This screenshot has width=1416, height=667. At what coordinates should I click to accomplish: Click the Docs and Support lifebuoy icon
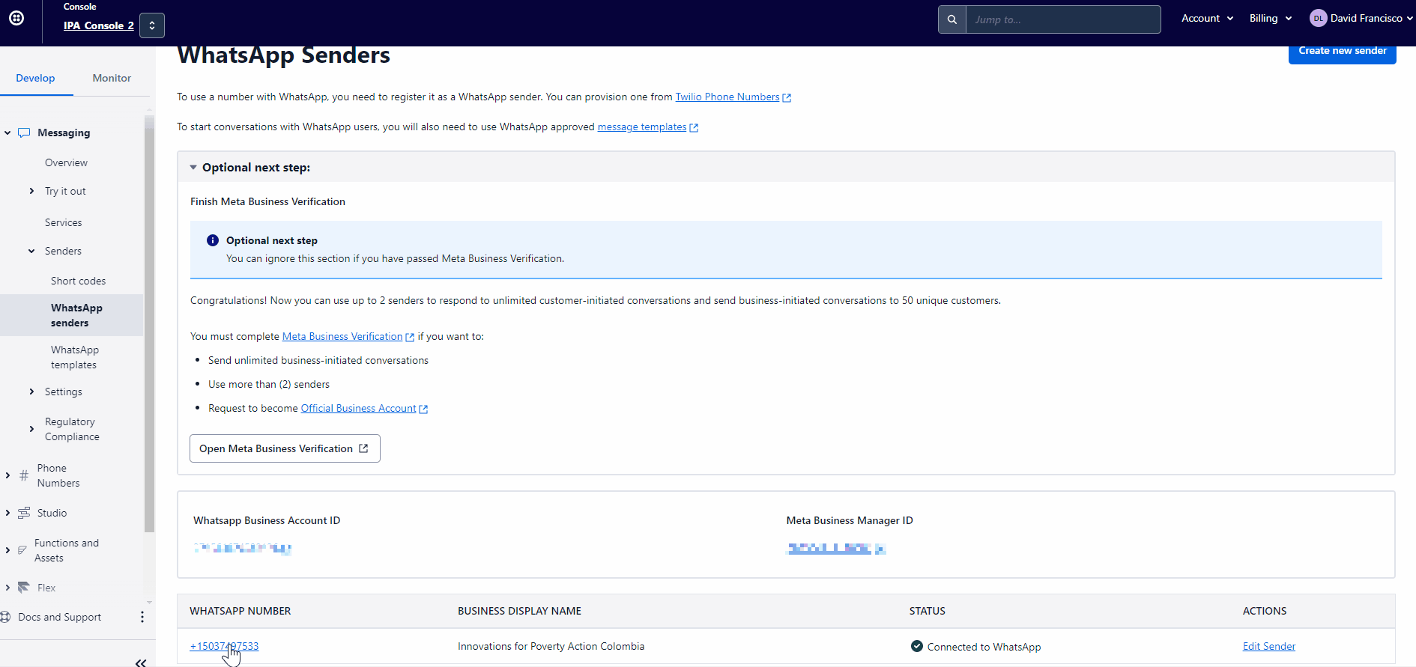tap(5, 617)
